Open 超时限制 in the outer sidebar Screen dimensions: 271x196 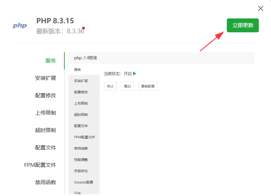coord(46,130)
